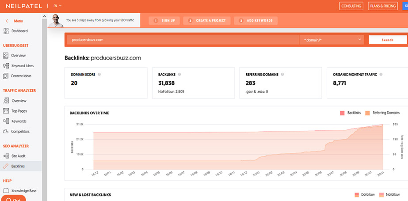Viewport: 408px width, 201px height.
Task: Click the Ubersuggest Overview icon
Action: pos(6,55)
